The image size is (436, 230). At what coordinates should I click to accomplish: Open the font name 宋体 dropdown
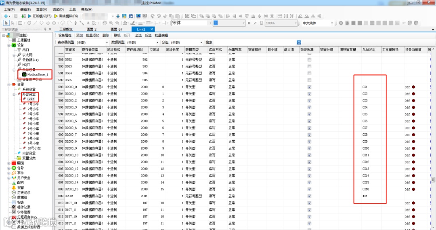[210, 23]
